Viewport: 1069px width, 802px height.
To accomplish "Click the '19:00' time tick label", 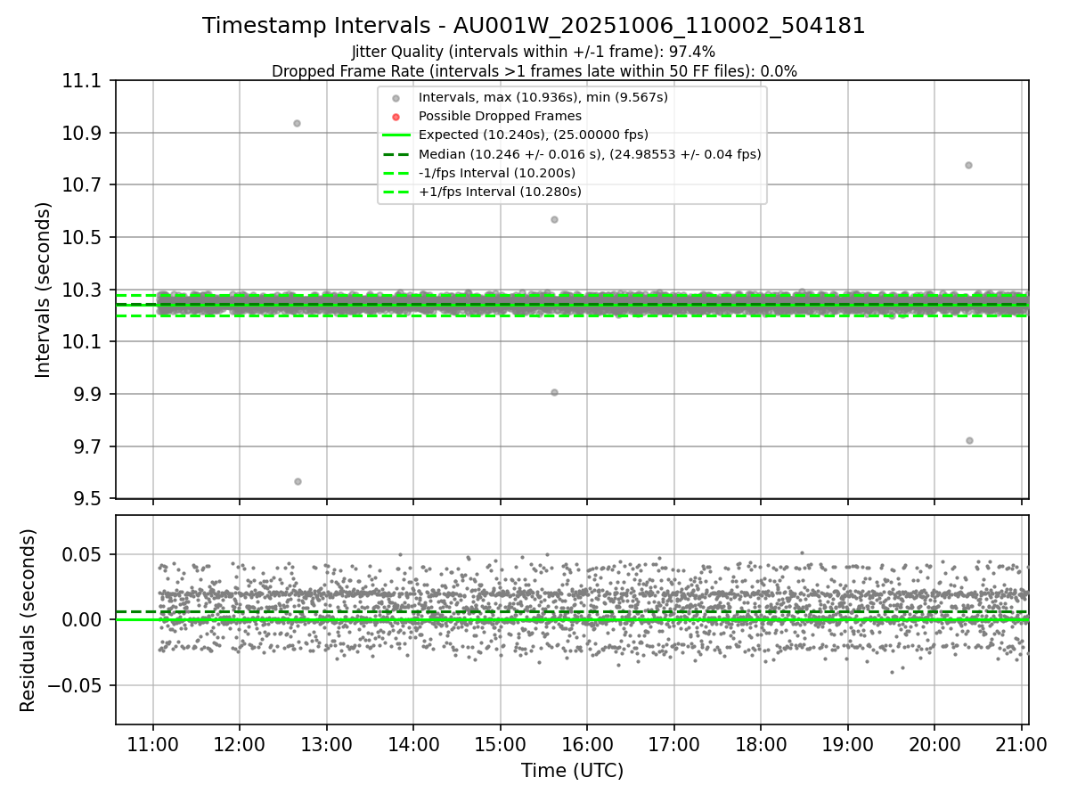I will coord(847,744).
